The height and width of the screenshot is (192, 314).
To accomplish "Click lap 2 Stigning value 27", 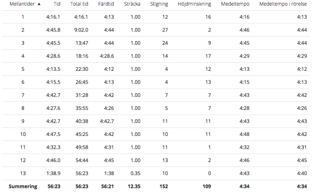I will pos(165,30).
